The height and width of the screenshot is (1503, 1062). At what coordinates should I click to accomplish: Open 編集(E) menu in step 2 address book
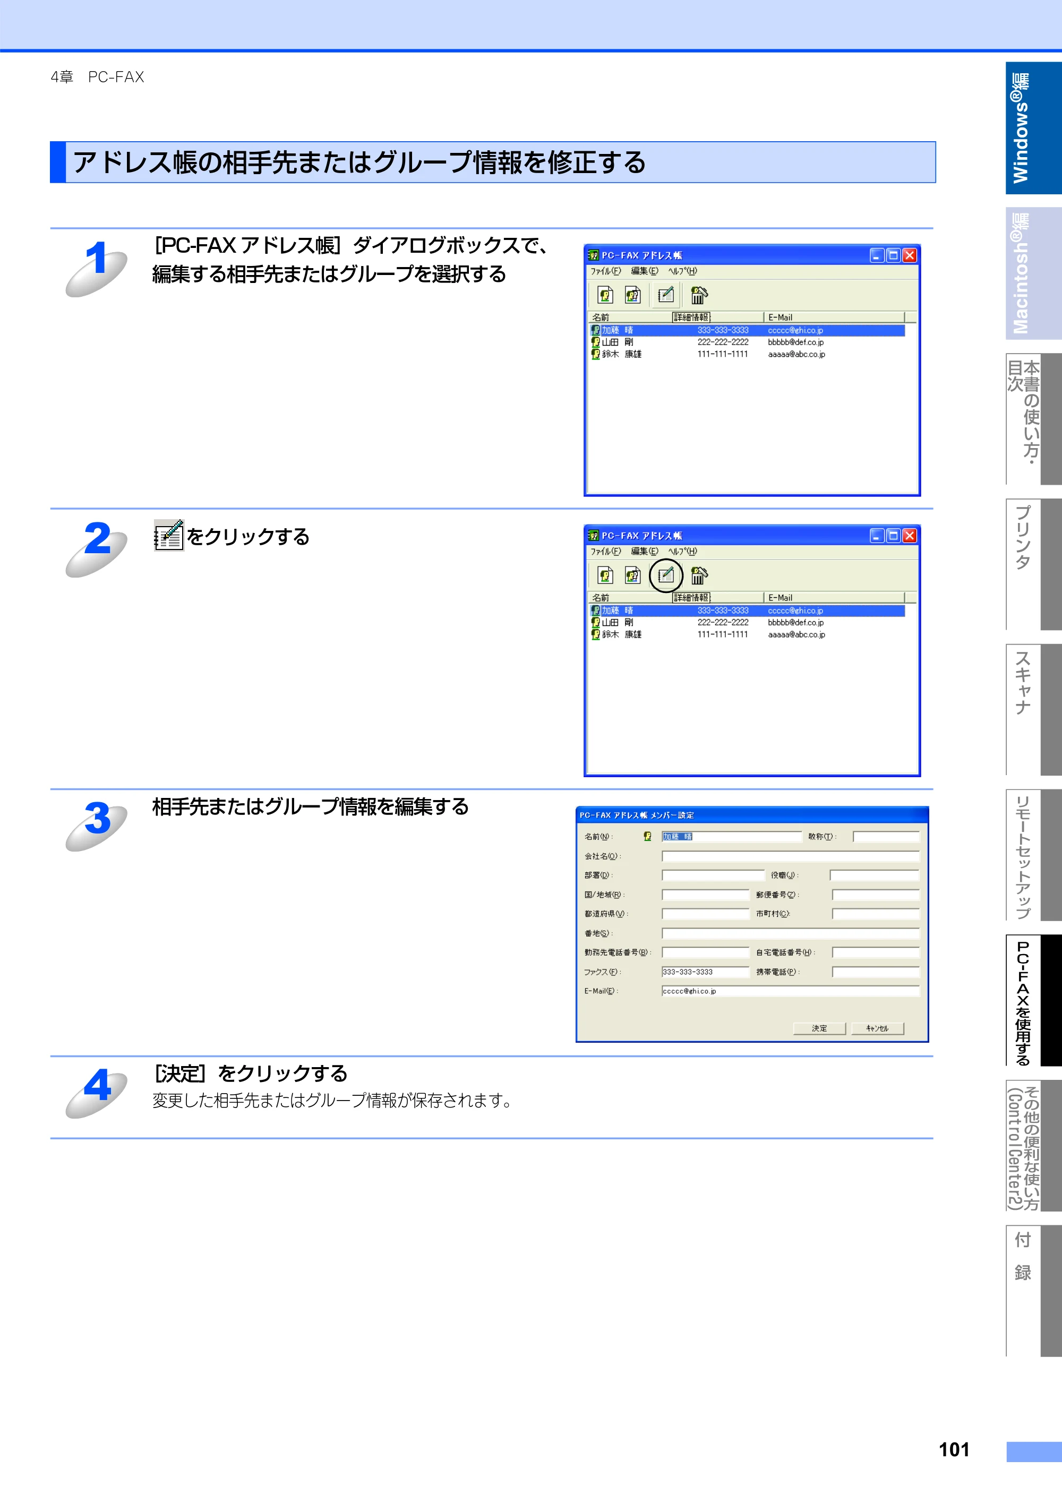(644, 551)
